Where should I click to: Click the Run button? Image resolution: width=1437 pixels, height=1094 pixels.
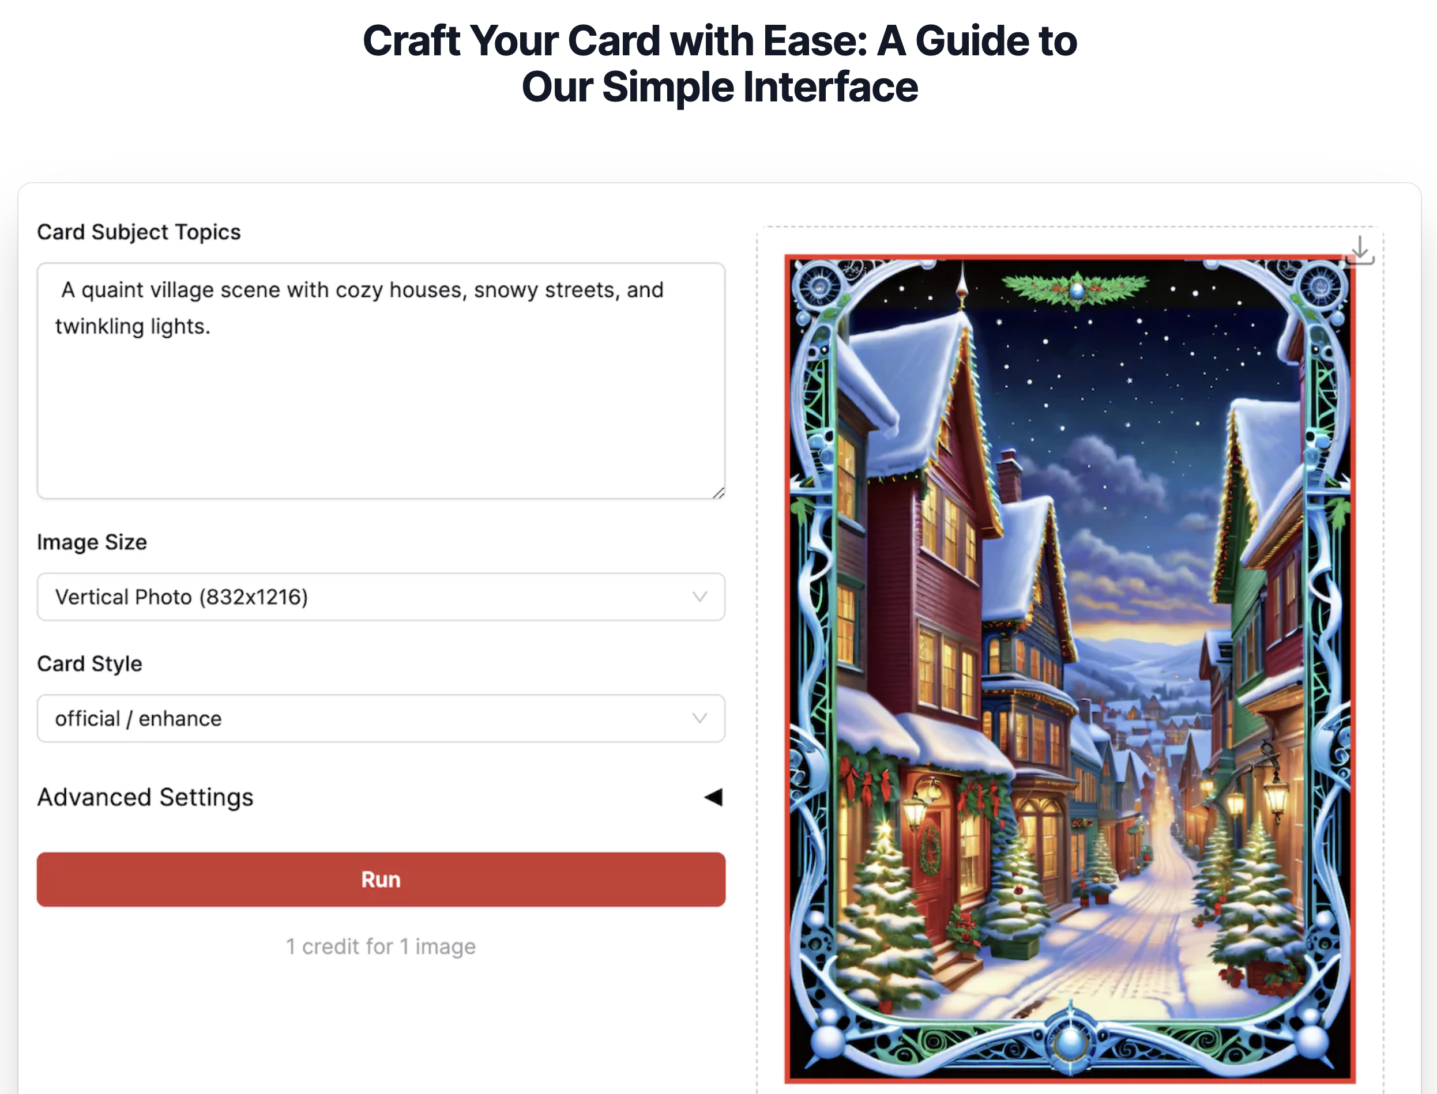coord(381,879)
